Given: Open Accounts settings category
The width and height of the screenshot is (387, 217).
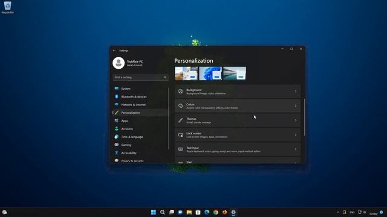Looking at the screenshot, I should point(140,128).
